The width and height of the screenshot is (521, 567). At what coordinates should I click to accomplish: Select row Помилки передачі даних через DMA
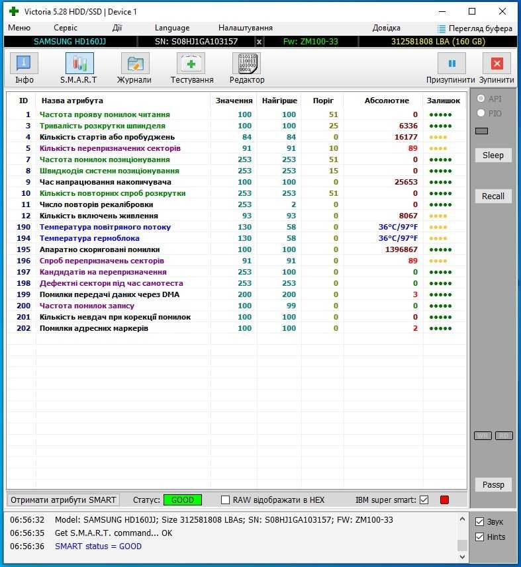point(236,294)
